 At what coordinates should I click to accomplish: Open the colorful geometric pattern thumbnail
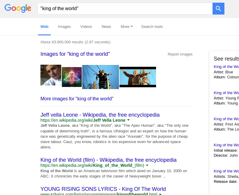click(x=72, y=77)
